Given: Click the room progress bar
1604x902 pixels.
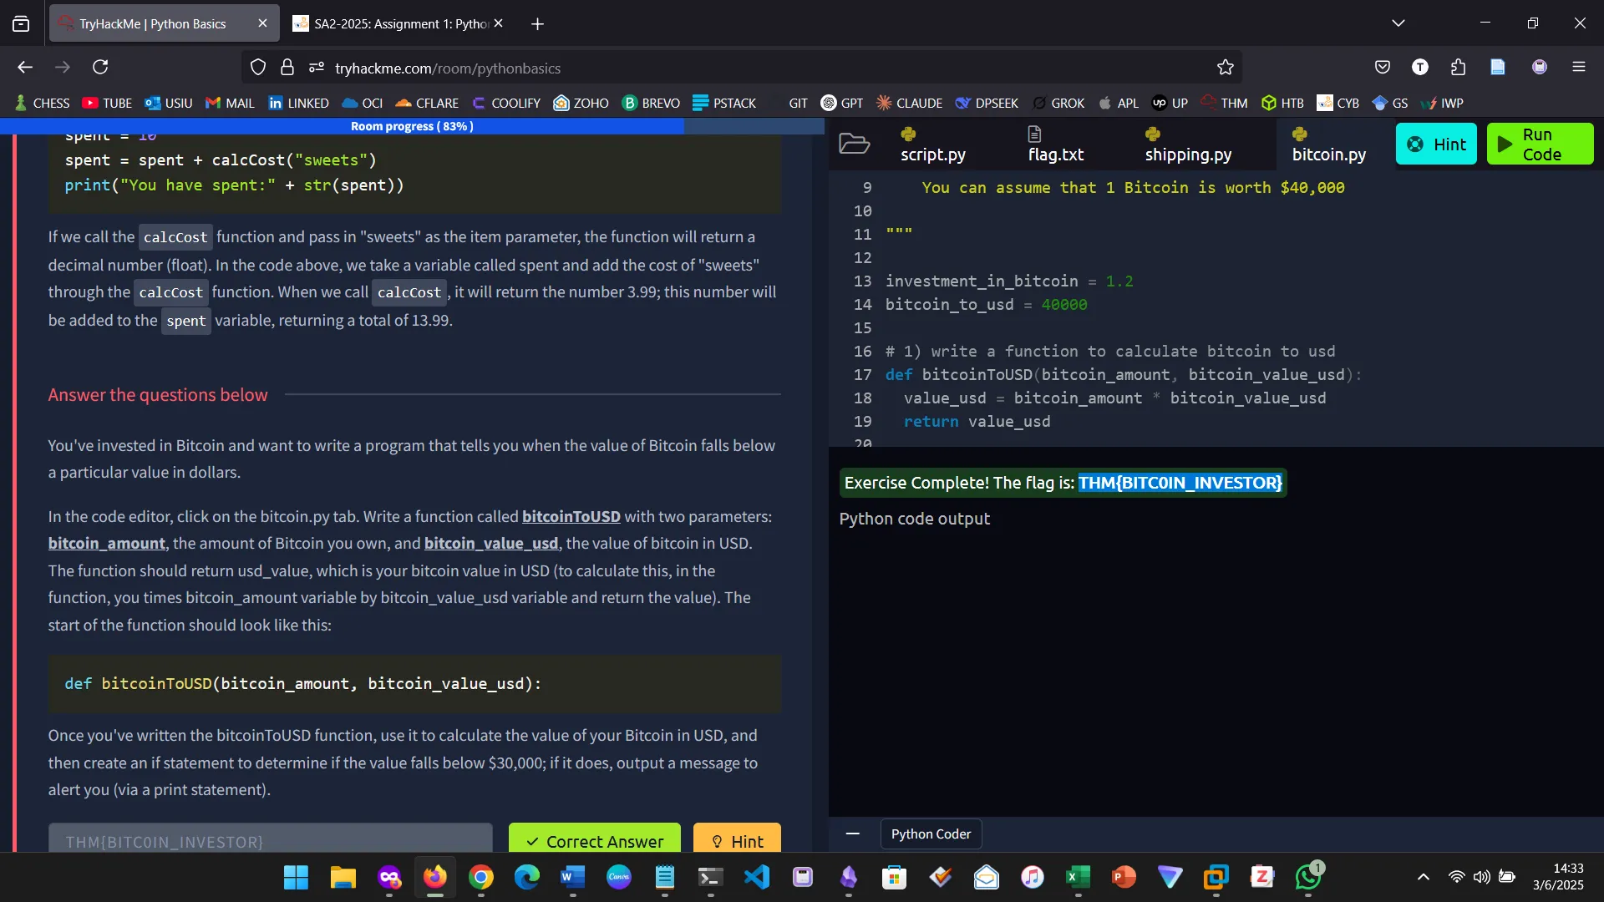Looking at the screenshot, I should [412, 126].
